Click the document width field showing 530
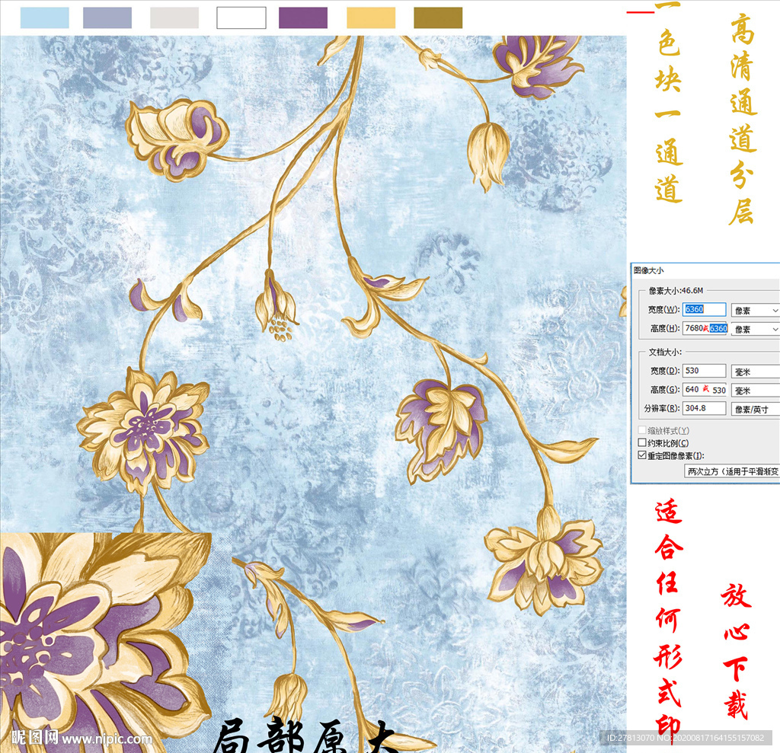 tap(704, 371)
